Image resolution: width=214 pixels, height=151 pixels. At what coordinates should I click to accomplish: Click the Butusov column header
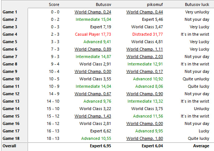pos(103,4)
